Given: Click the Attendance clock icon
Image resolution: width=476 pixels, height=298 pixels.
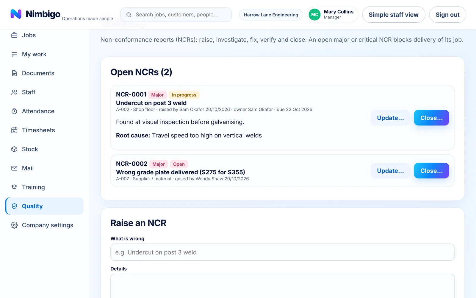Looking at the screenshot, I should (x=14, y=111).
